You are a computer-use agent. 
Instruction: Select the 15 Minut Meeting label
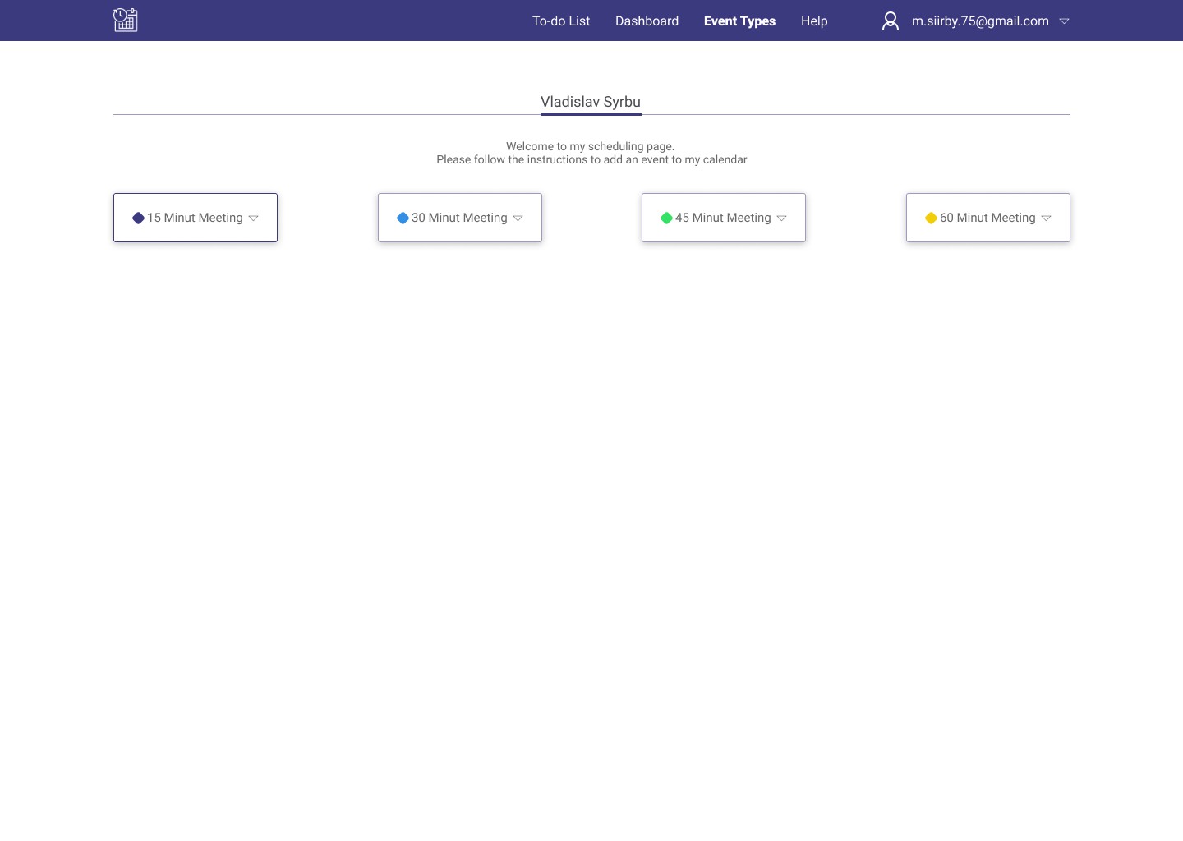coord(195,218)
